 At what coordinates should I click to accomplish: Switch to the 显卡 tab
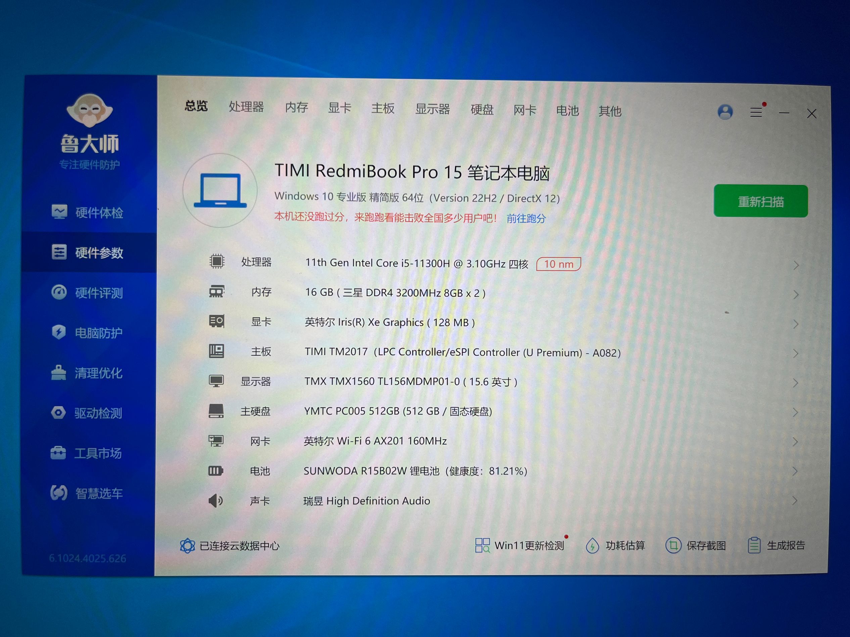(x=340, y=108)
